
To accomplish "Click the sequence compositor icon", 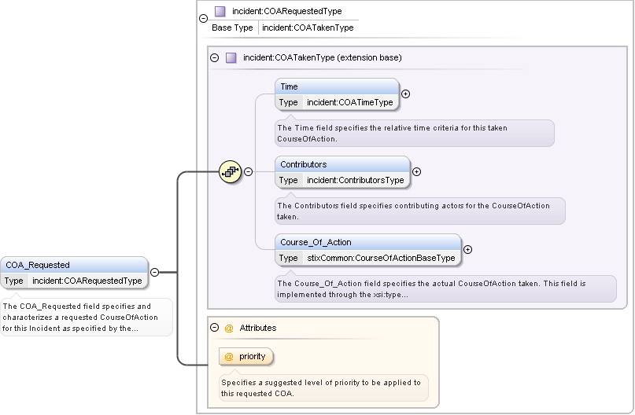I will 229,171.
